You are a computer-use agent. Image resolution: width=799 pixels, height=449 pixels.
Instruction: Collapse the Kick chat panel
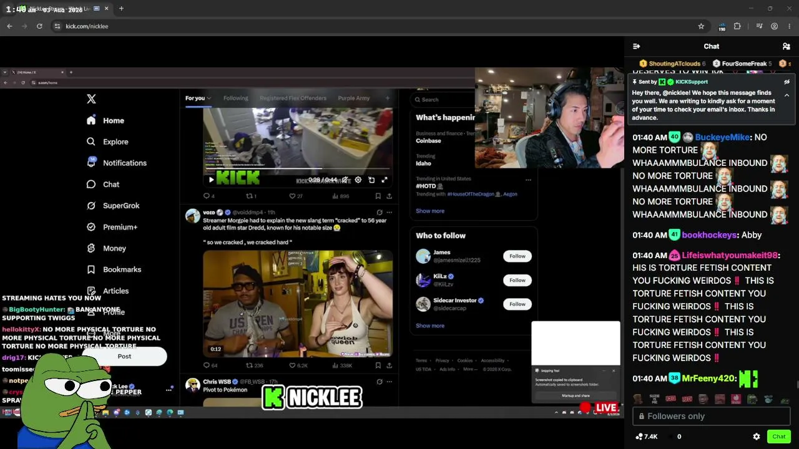click(x=636, y=46)
